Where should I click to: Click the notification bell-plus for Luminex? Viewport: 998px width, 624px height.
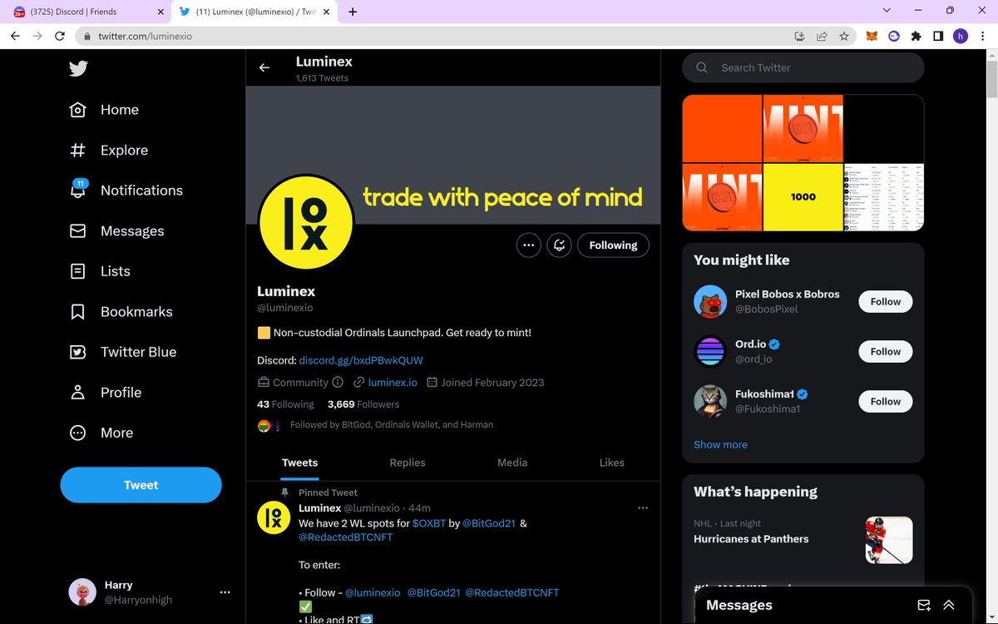point(560,245)
